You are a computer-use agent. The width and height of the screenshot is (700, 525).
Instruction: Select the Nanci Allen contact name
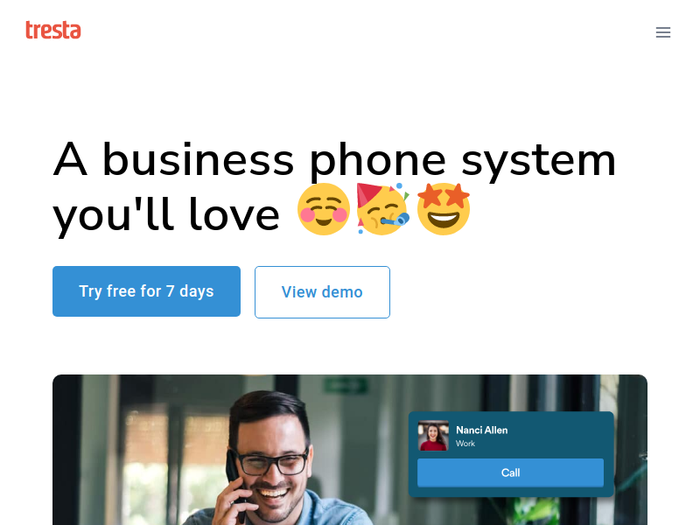point(482,430)
